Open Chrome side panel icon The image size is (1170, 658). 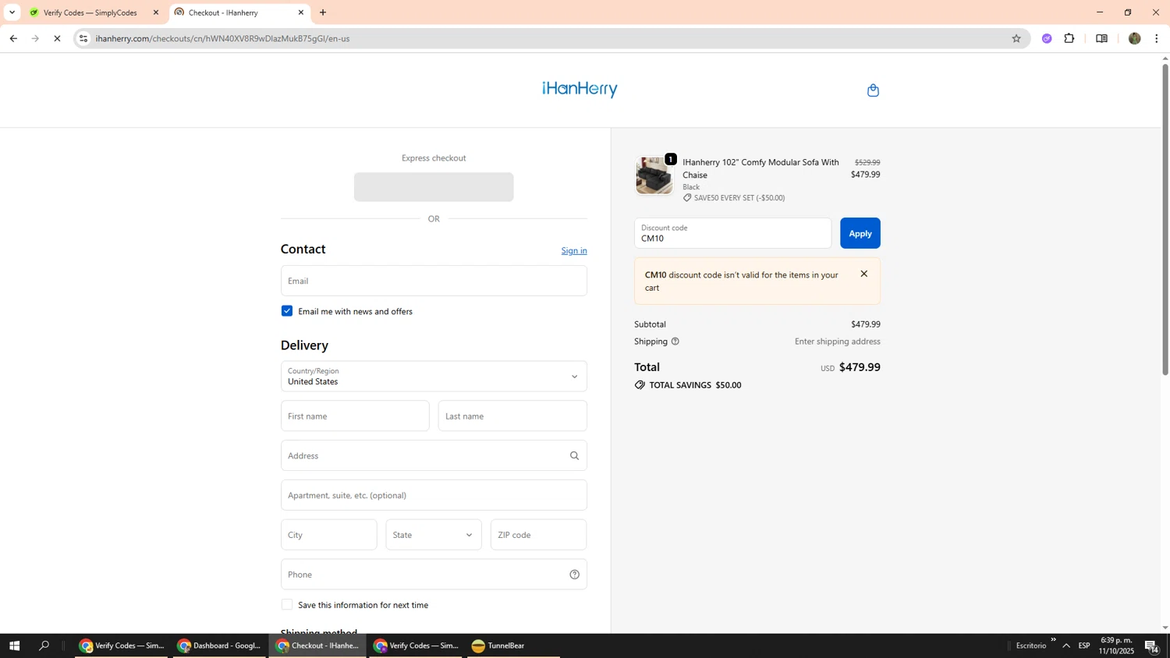click(x=1101, y=38)
